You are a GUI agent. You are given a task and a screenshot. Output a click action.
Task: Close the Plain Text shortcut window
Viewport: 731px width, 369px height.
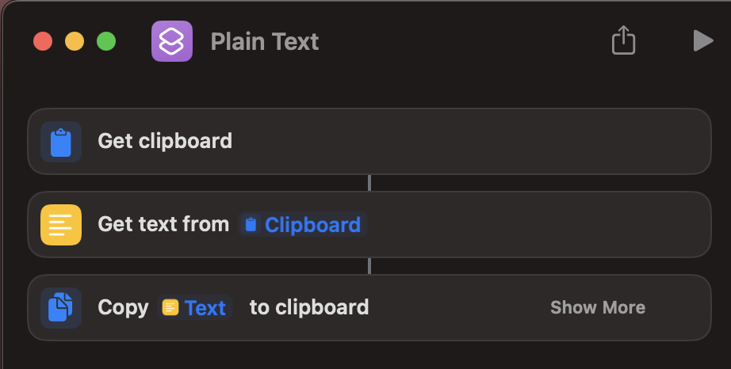click(43, 41)
